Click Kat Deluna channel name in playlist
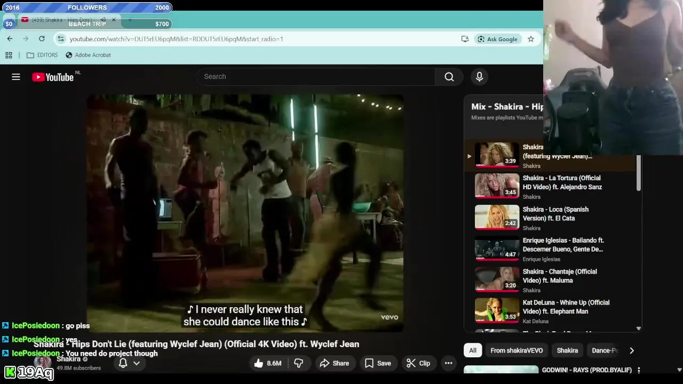Screen dimensions: 683x384 pos(536,322)
